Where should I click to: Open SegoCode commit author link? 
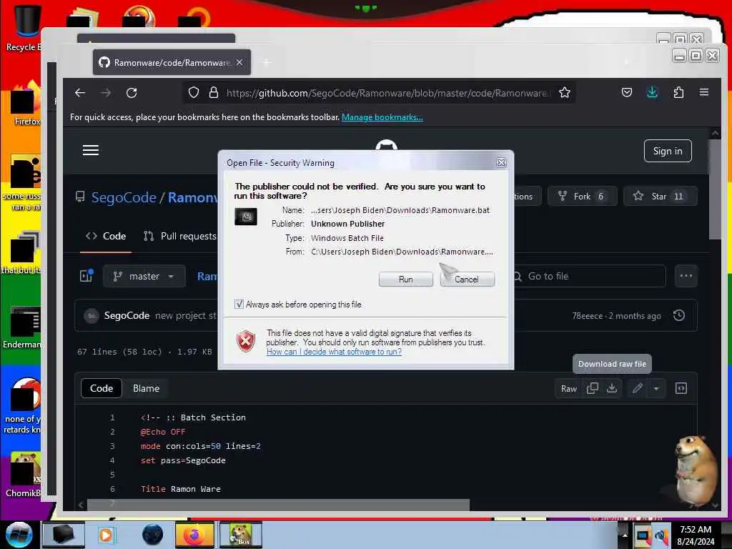127,315
